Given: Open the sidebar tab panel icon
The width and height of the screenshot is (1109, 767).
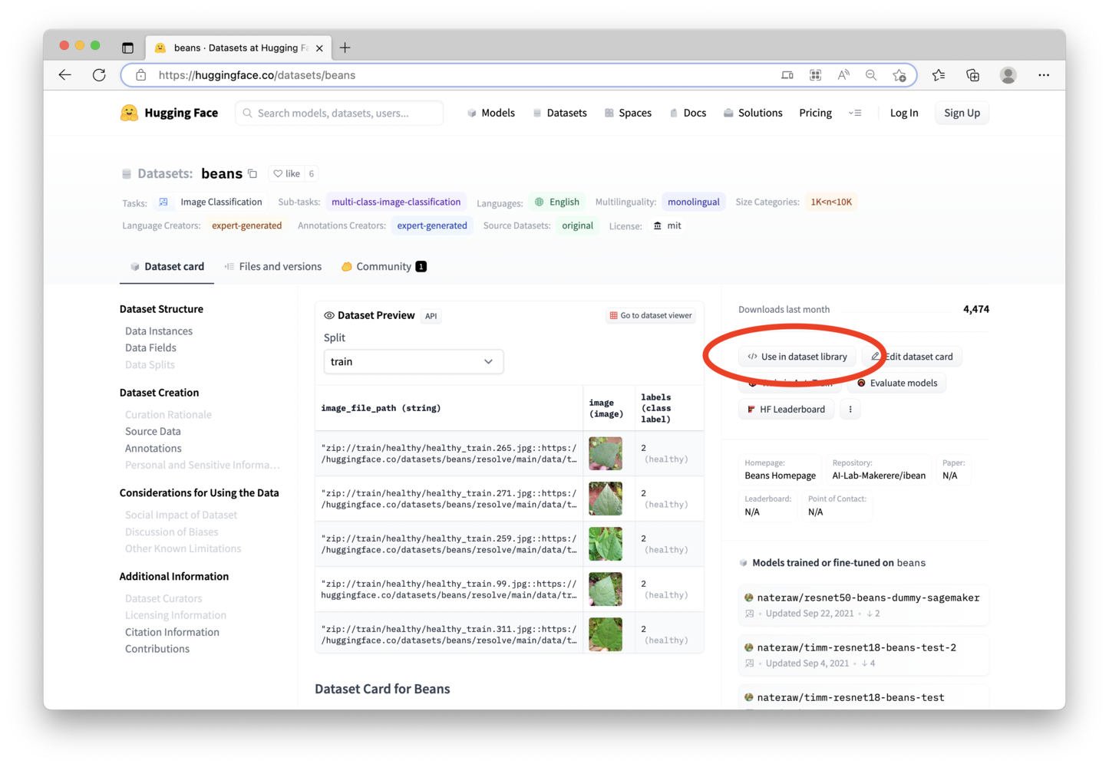Looking at the screenshot, I should 127,48.
